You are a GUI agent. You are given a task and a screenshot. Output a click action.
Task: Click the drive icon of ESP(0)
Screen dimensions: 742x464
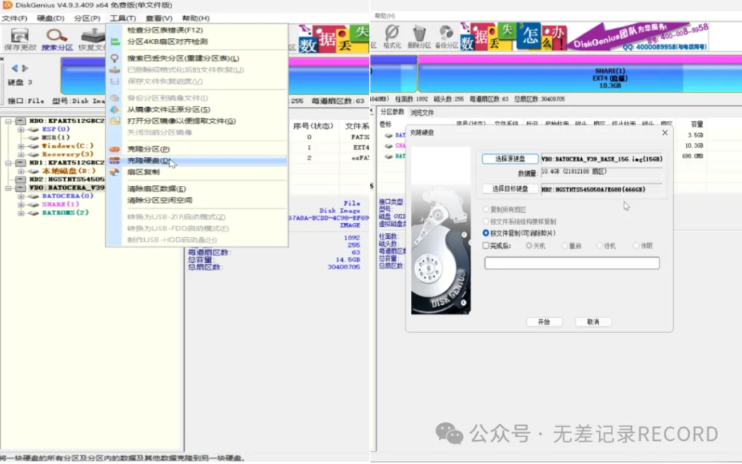[x=33, y=129]
